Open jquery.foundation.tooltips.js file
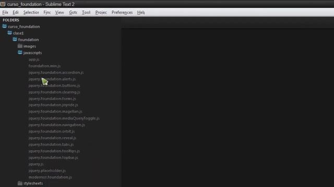 click(54, 151)
